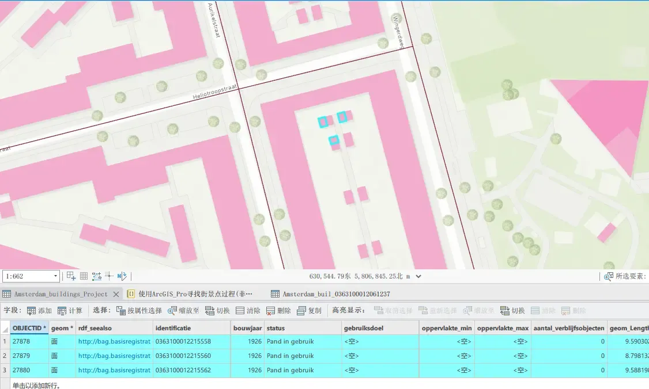Open the rdf_seealso link for OBJECTID 27880
649x389 pixels.
(114, 371)
